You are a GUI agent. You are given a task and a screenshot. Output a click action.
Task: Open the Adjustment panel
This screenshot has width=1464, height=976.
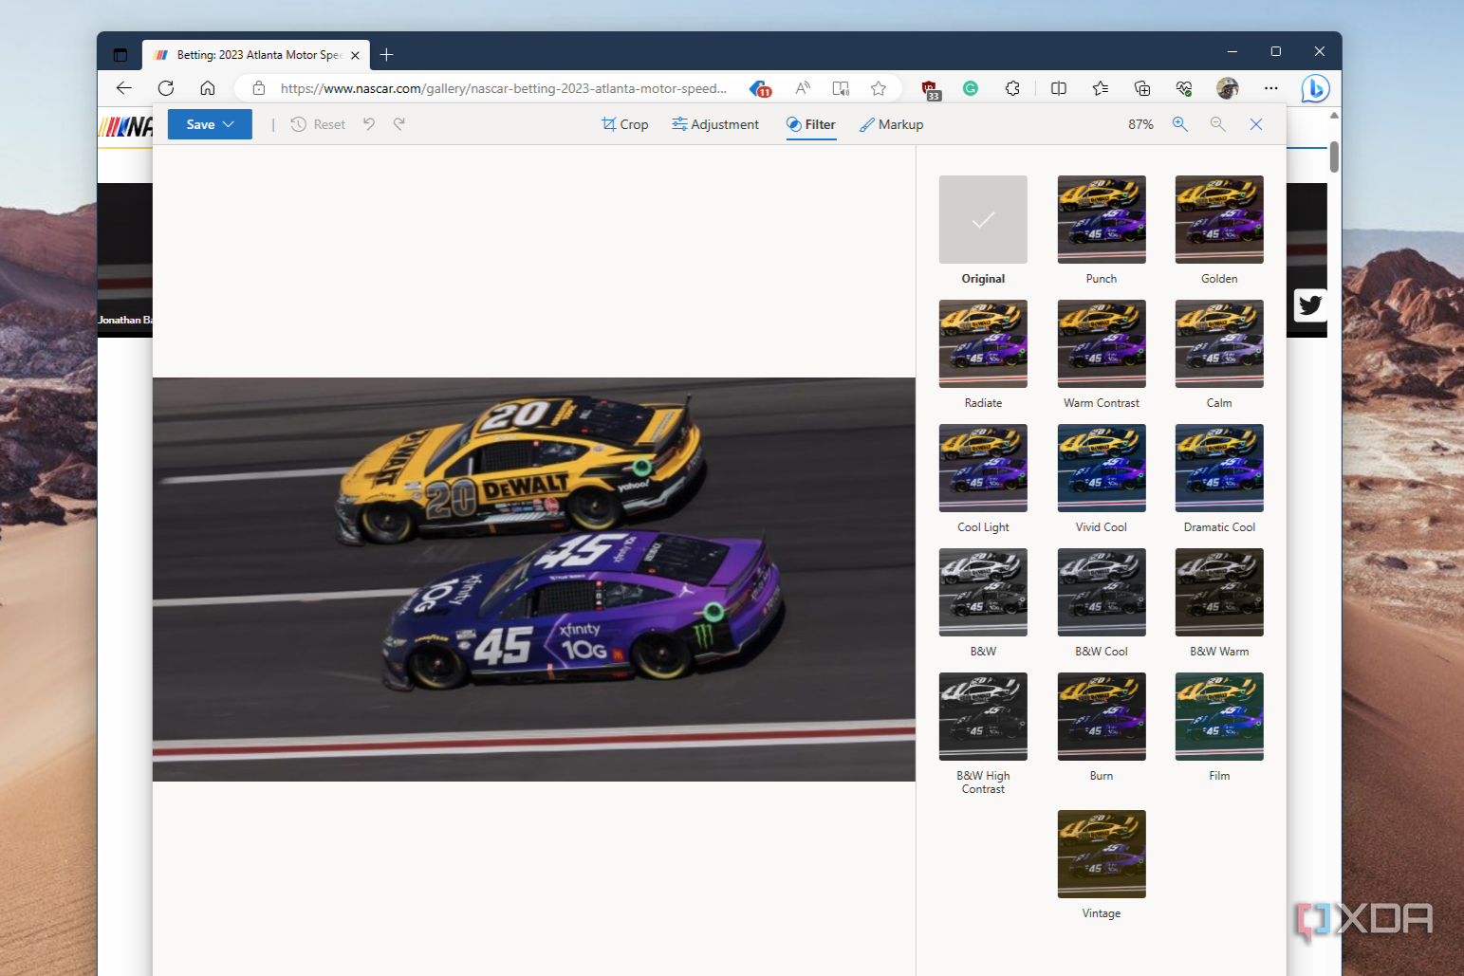[714, 123]
